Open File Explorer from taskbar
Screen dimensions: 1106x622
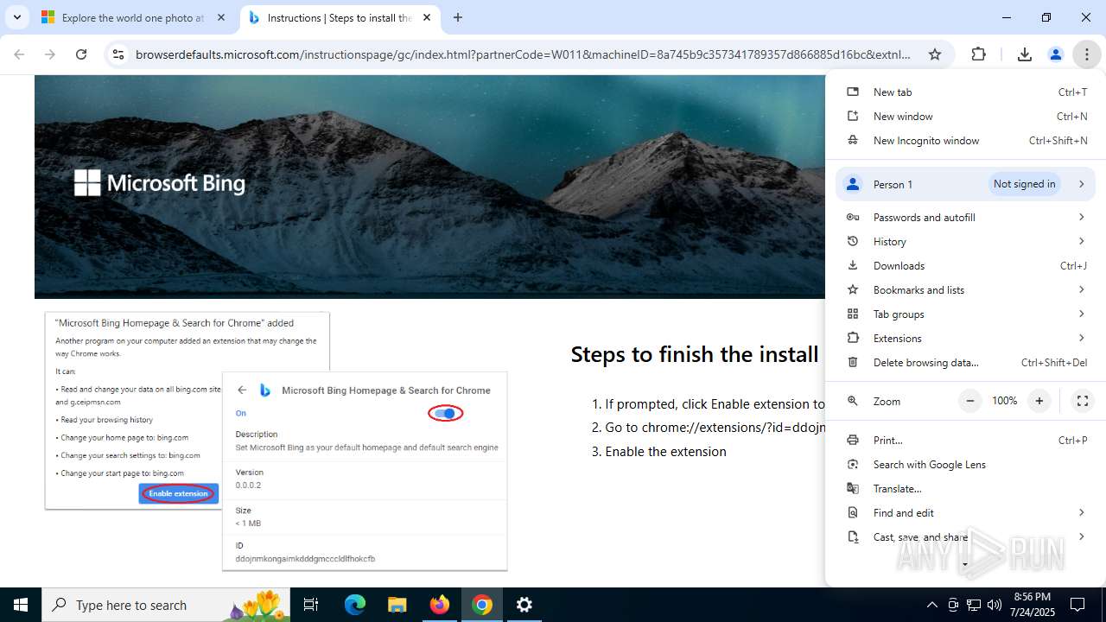point(397,605)
